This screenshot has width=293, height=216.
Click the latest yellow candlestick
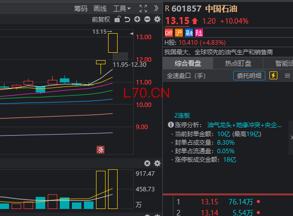pyautogui.click(x=113, y=43)
